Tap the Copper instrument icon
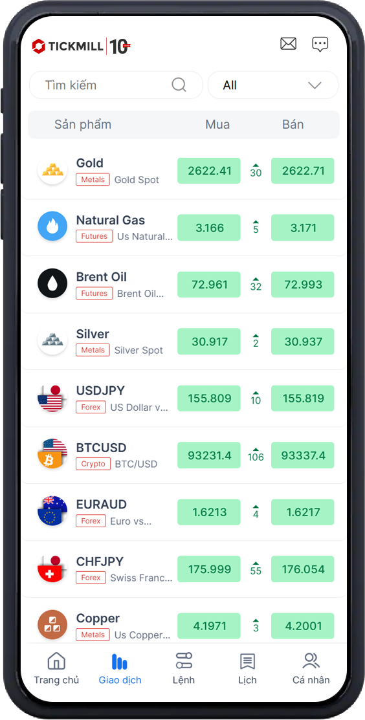This screenshot has height=720, width=365. point(52,625)
